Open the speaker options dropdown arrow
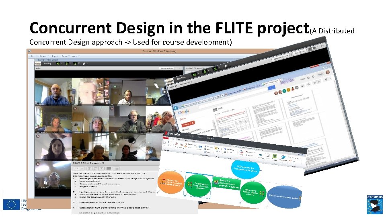This screenshot has width=386, height=217. [61, 63]
